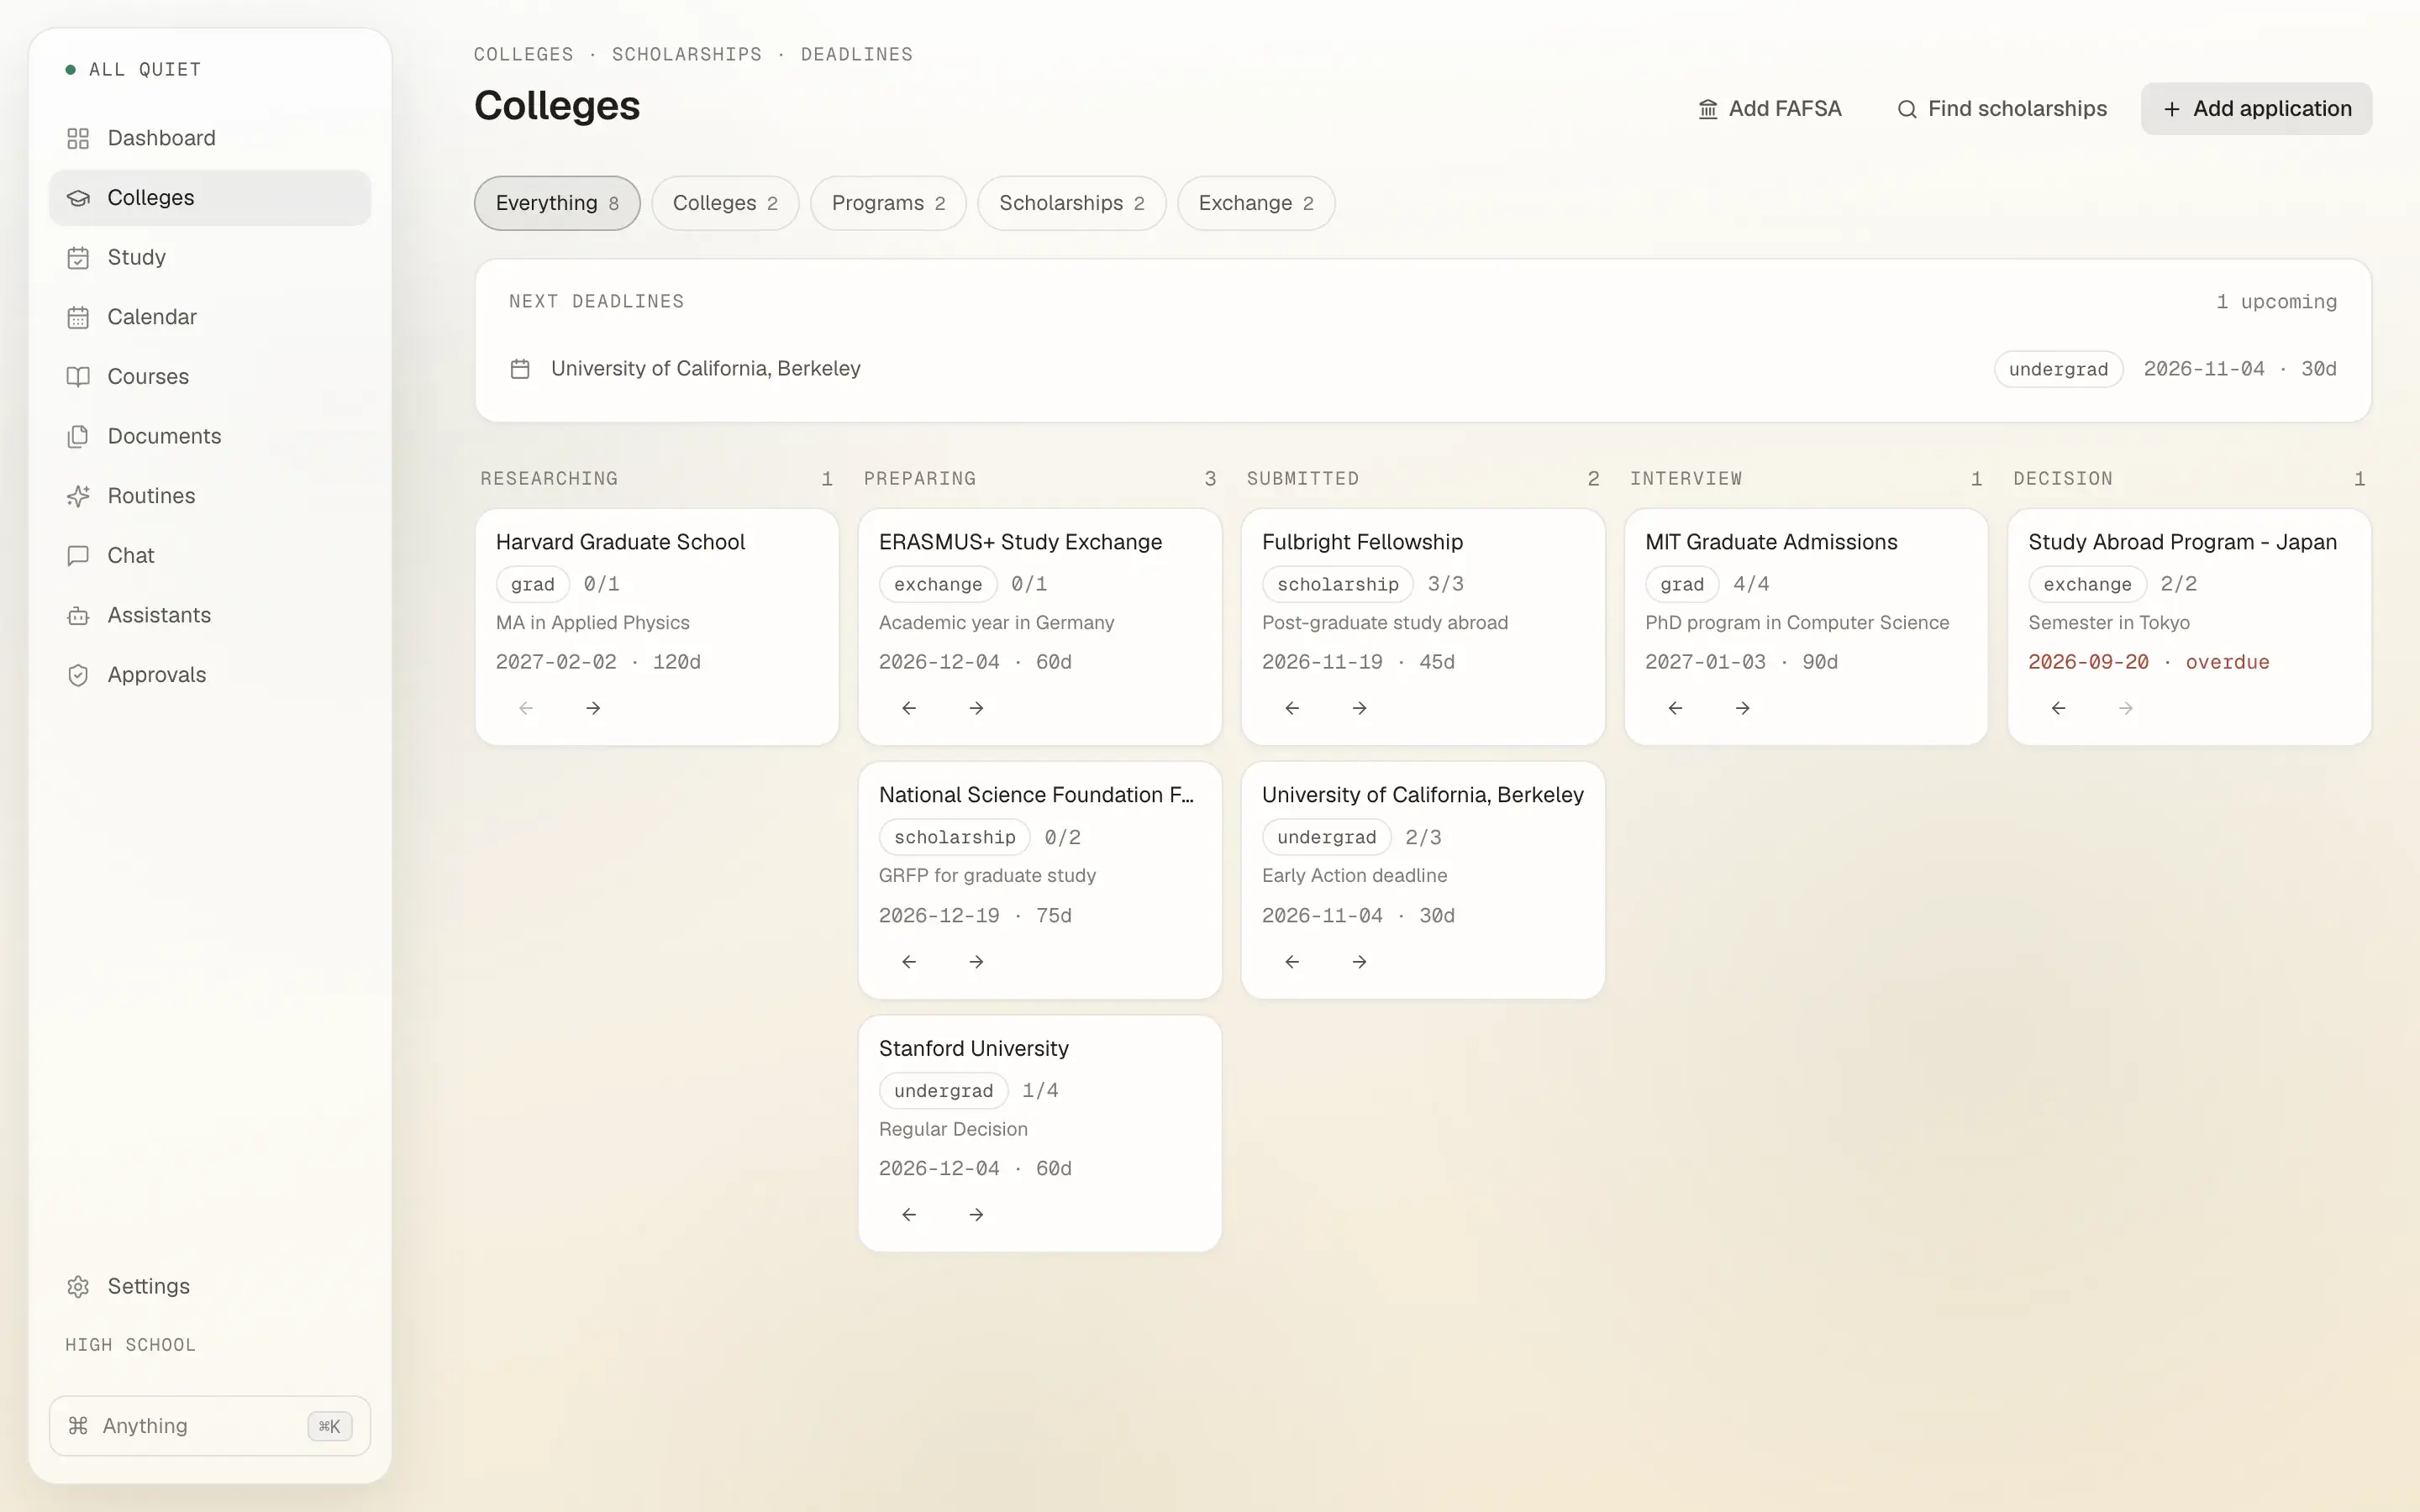The image size is (2420, 1512).
Task: Click the overdue label on Japan card
Action: [x=2227, y=662]
